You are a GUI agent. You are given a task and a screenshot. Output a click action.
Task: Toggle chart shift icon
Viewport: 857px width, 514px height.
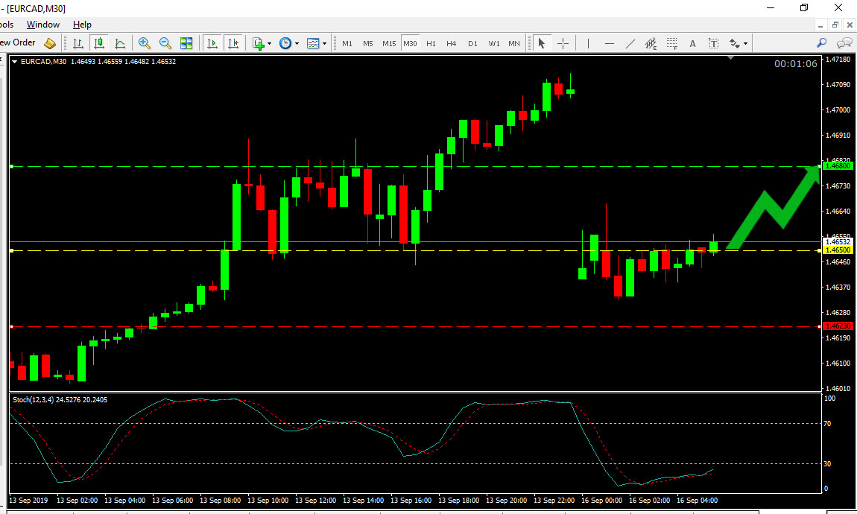[x=233, y=43]
